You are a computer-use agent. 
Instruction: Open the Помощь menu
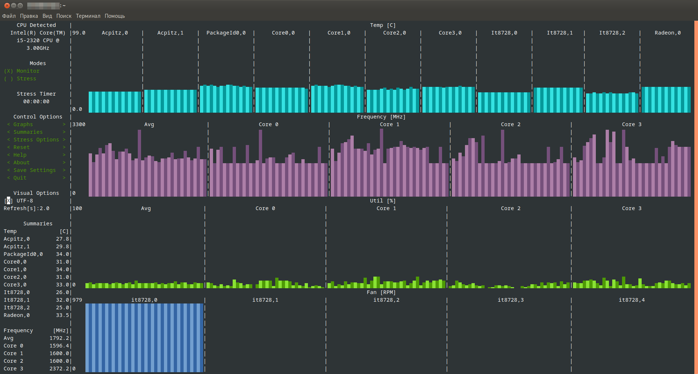(x=115, y=16)
